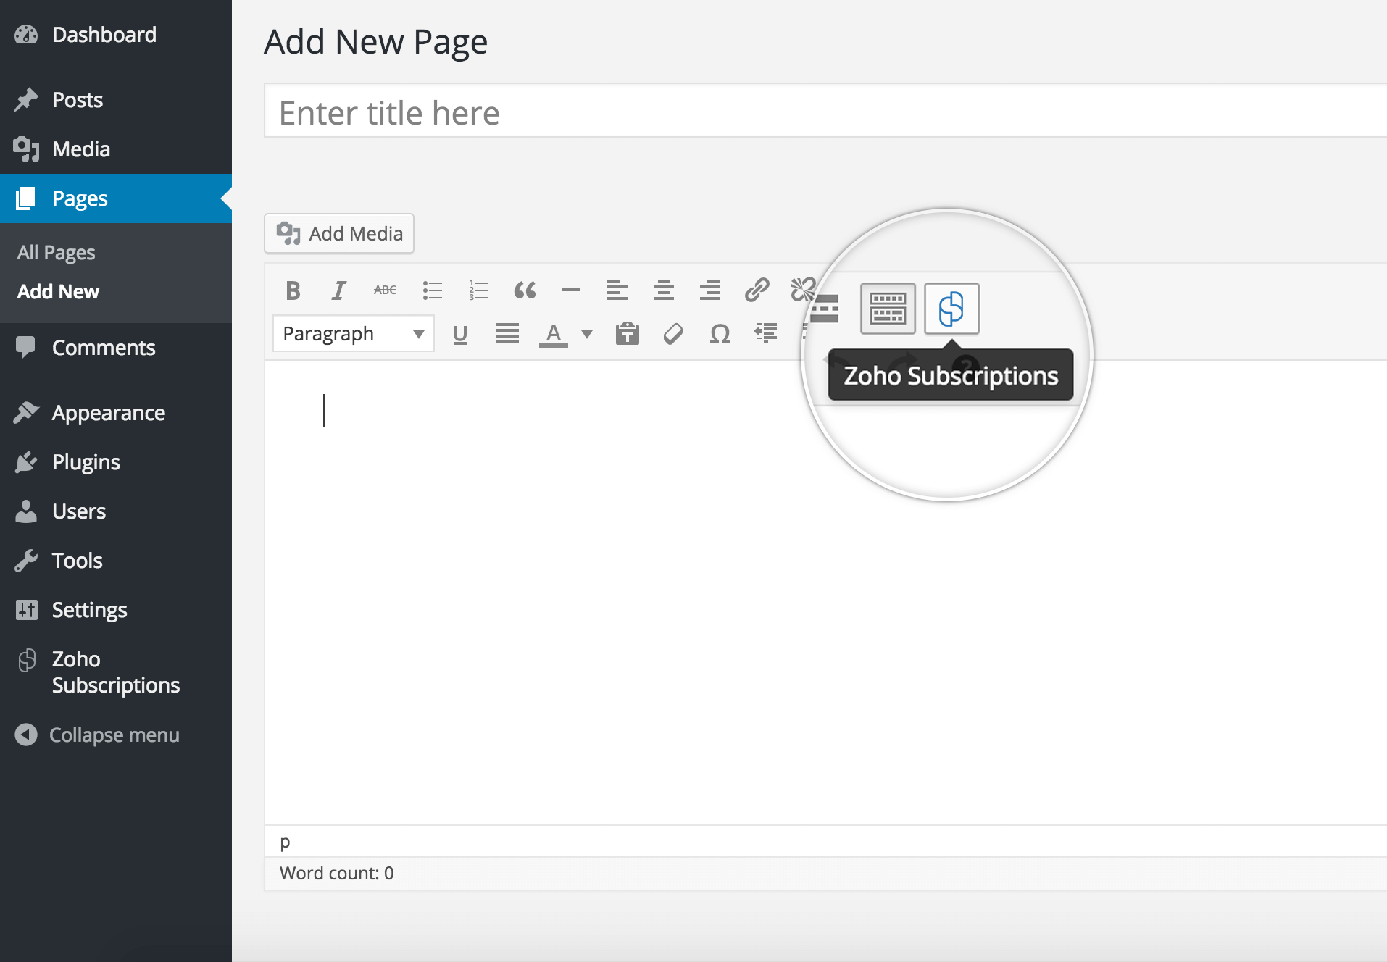The height and width of the screenshot is (962, 1387).
Task: Toggle bold formatting in the editor toolbar
Action: (293, 290)
